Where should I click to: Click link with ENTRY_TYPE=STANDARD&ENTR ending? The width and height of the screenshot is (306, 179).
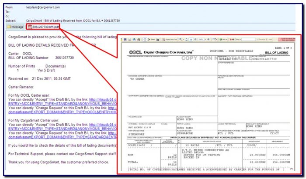pyautogui.click(x=63, y=137)
